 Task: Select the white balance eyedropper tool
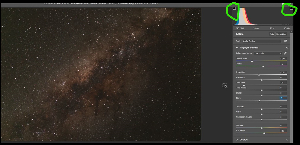[285, 53]
